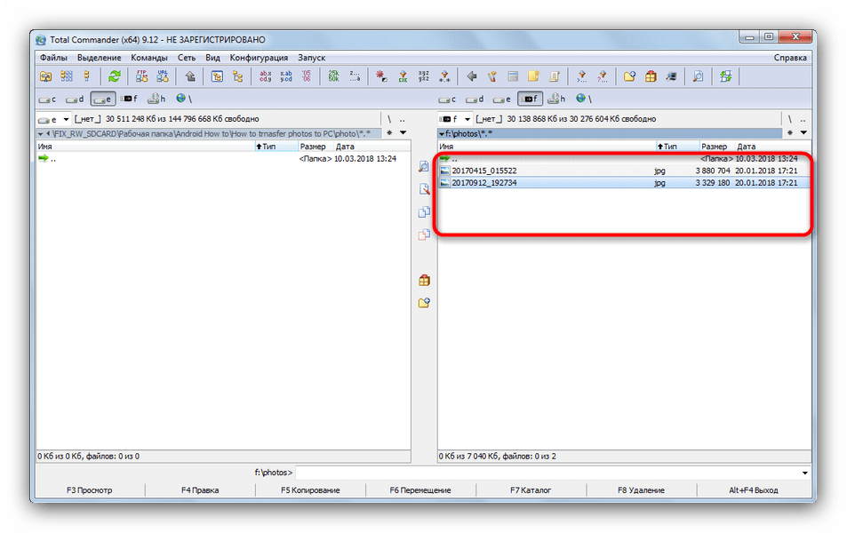The image size is (847, 533).
Task: Switch right panel to drive c
Action: [447, 99]
